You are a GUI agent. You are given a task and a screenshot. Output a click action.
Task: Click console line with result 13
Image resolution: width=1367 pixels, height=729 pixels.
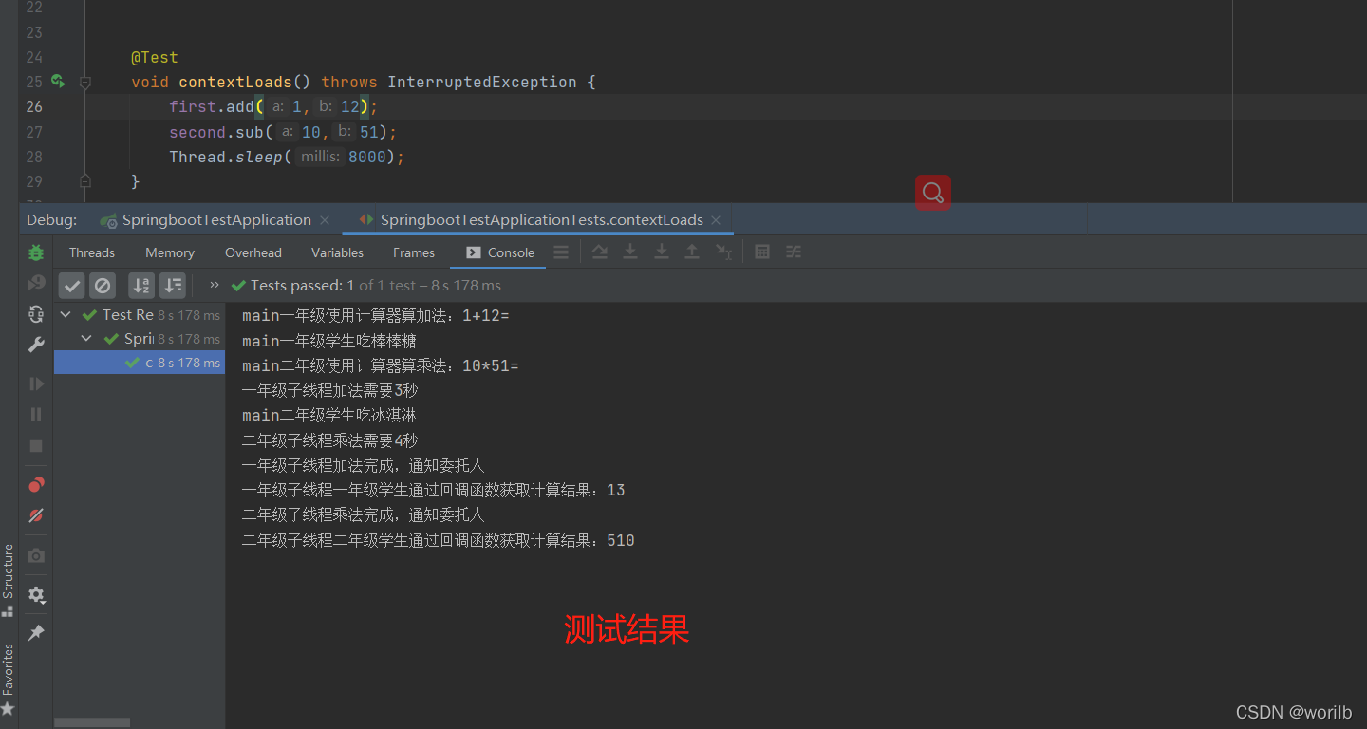(434, 490)
